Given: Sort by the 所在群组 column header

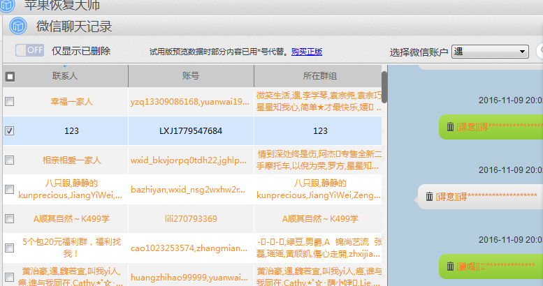Looking at the screenshot, I should pos(319,76).
